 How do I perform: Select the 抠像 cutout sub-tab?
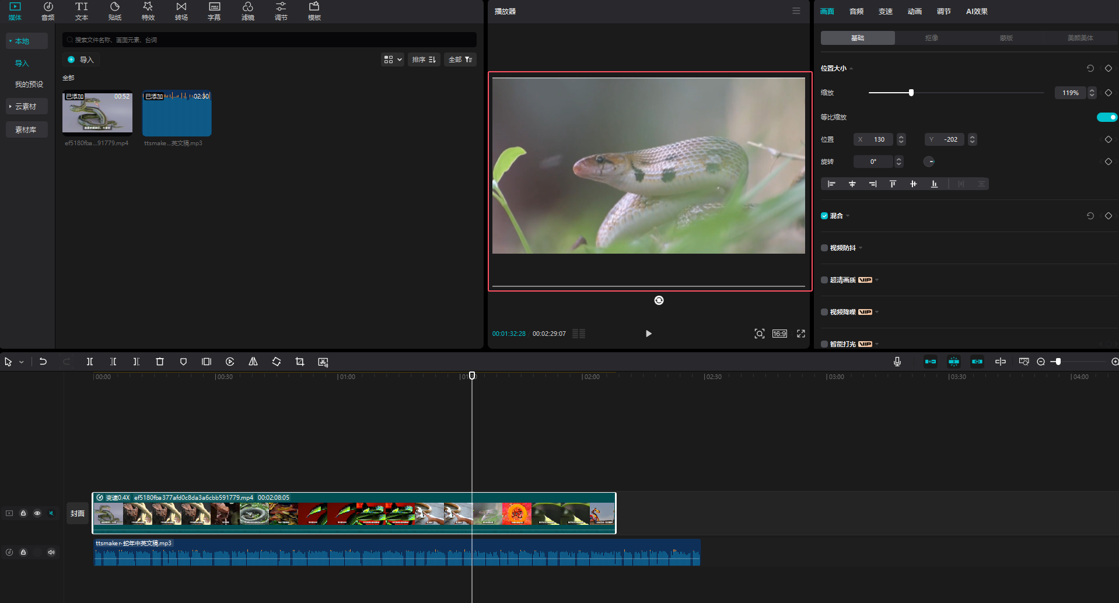coord(932,38)
